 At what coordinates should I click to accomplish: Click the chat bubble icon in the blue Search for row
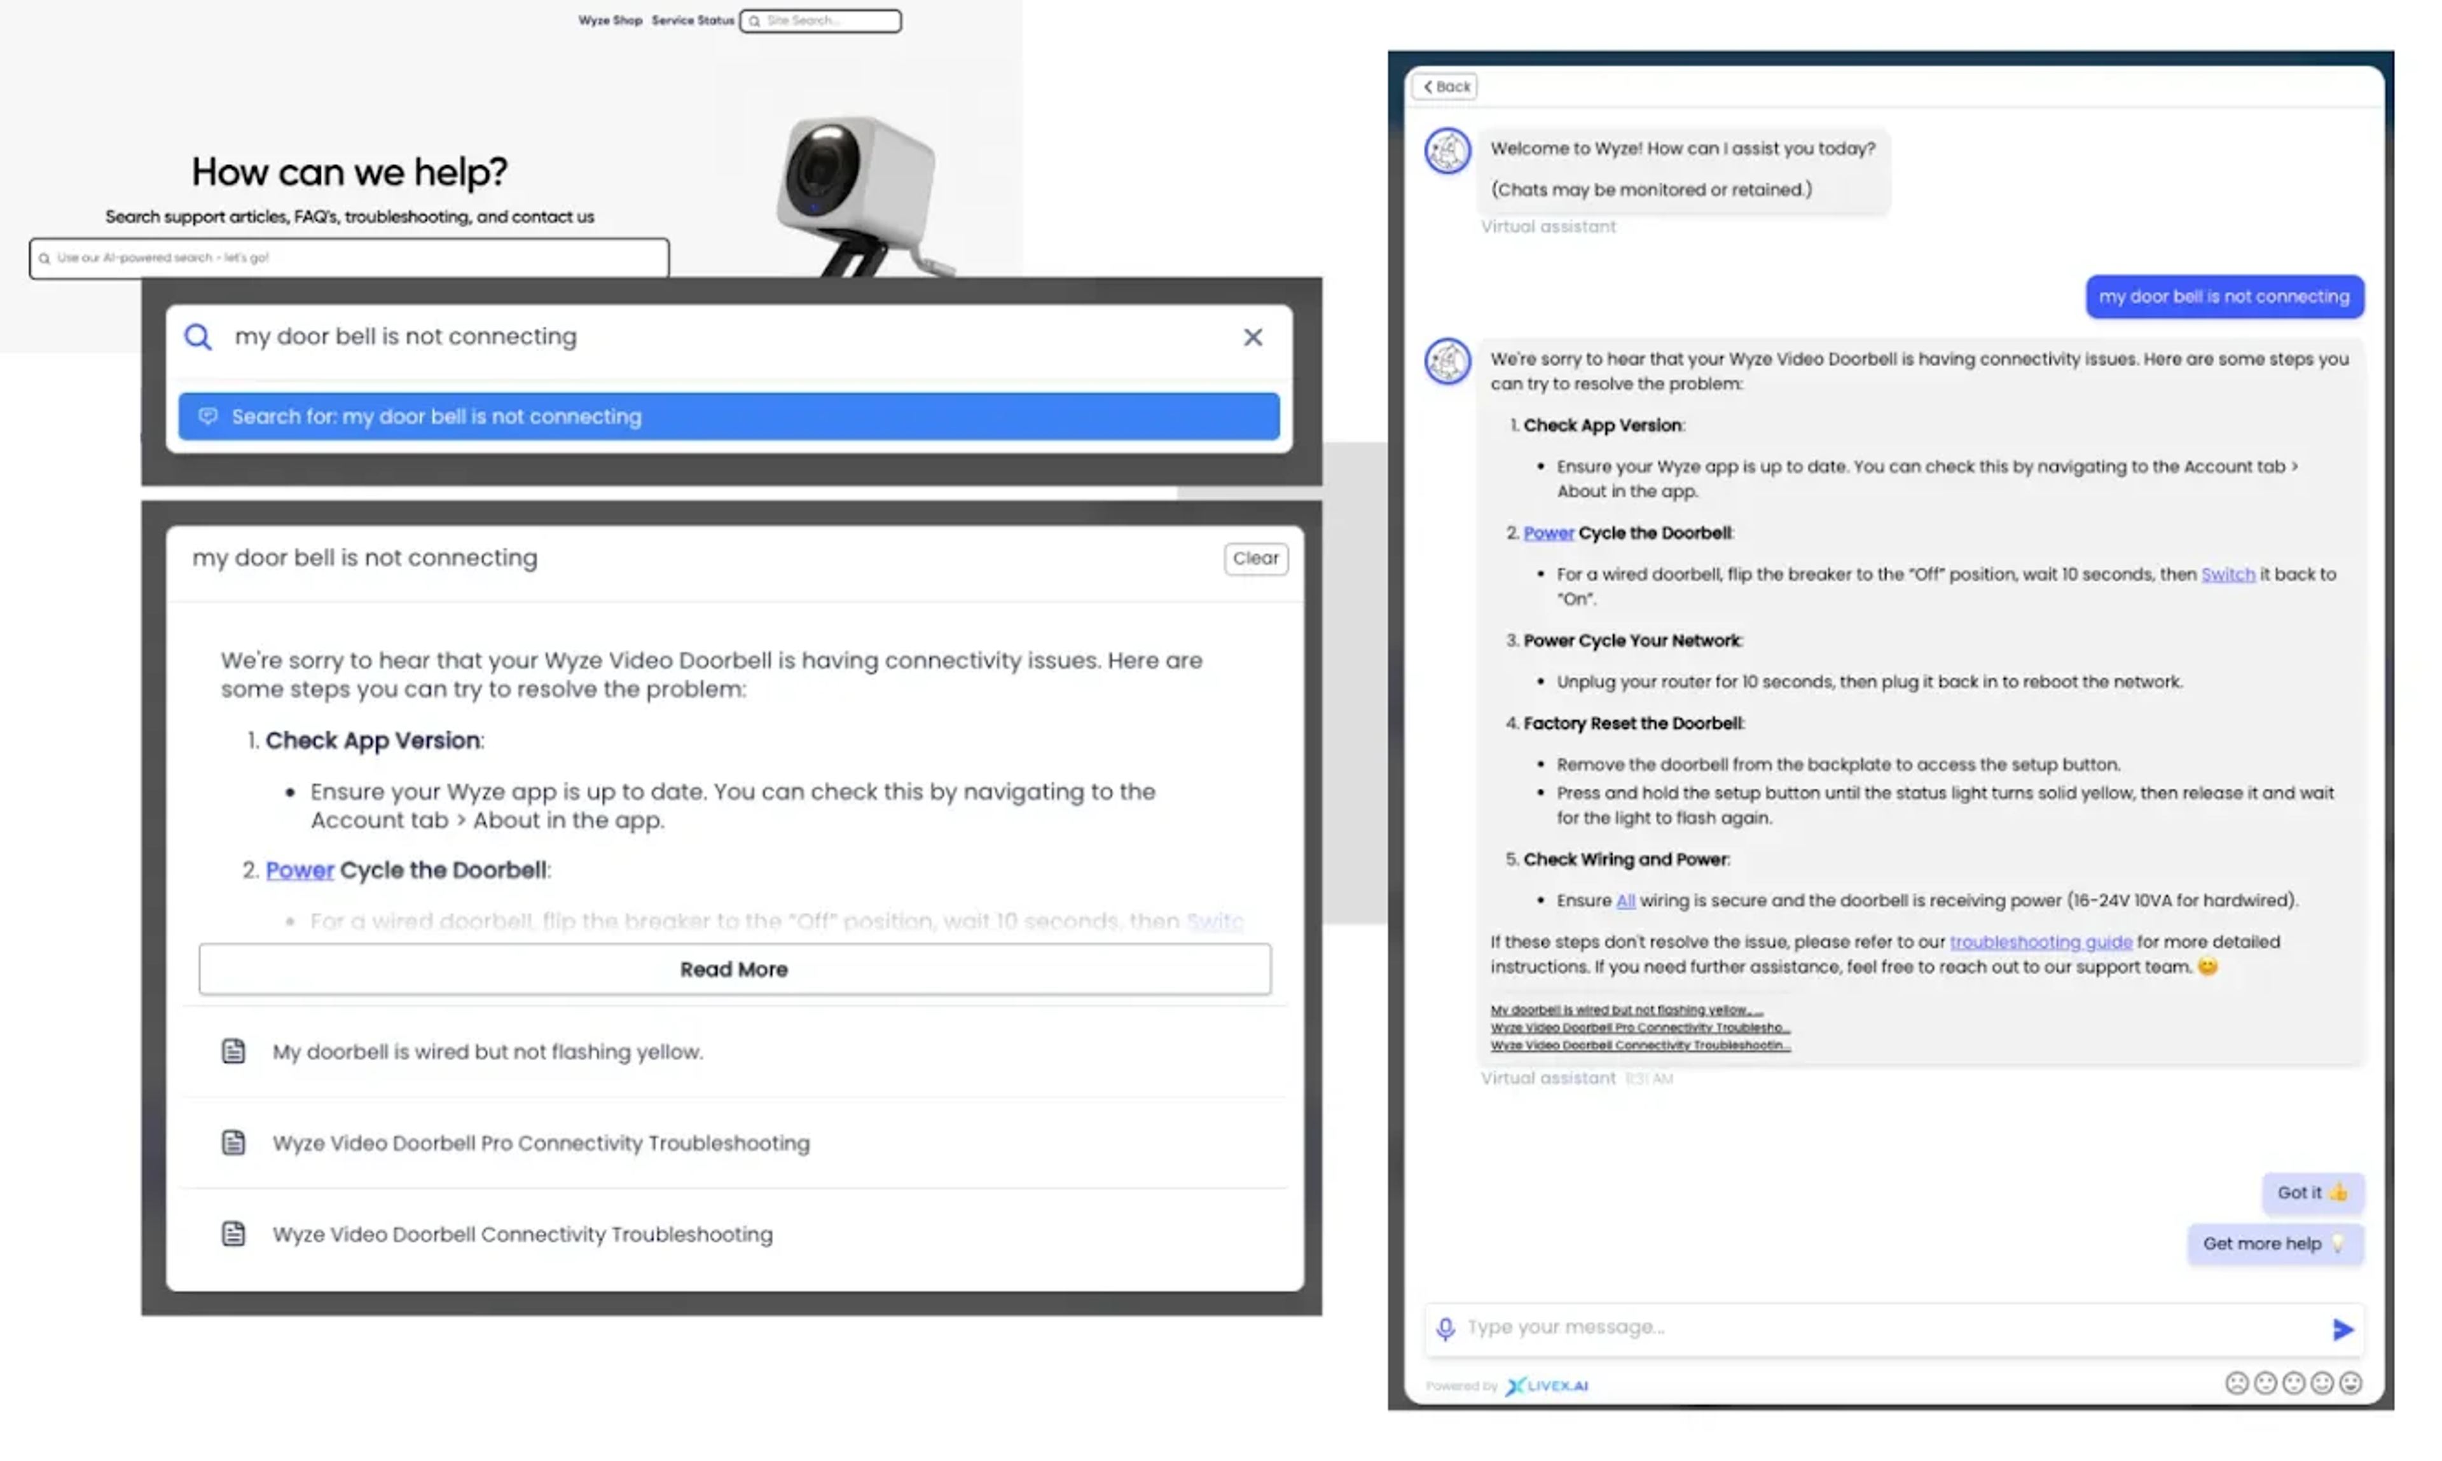(208, 416)
